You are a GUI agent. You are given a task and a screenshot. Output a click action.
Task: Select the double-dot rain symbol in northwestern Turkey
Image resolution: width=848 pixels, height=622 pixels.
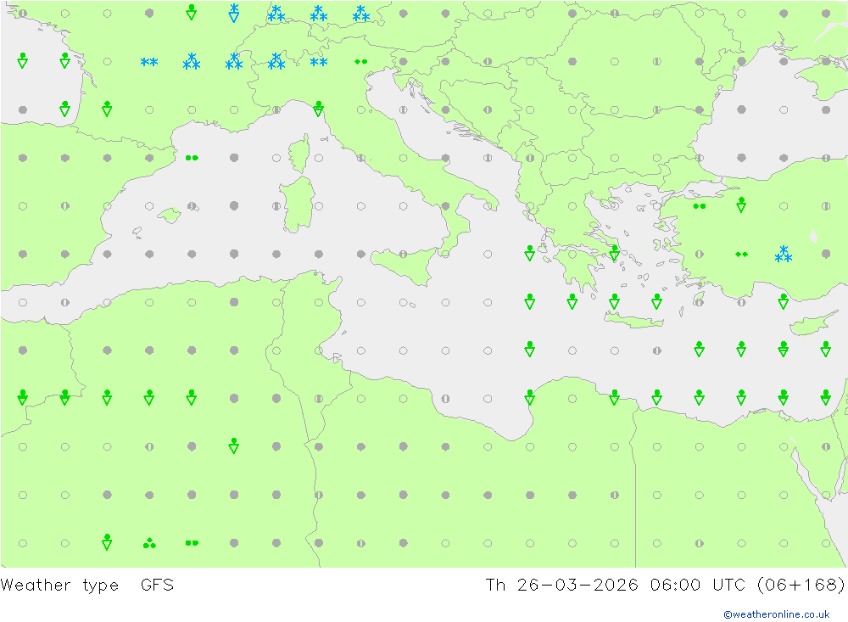(x=699, y=206)
